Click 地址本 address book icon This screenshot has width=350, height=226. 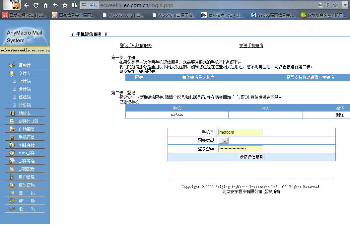[x=12, y=113]
